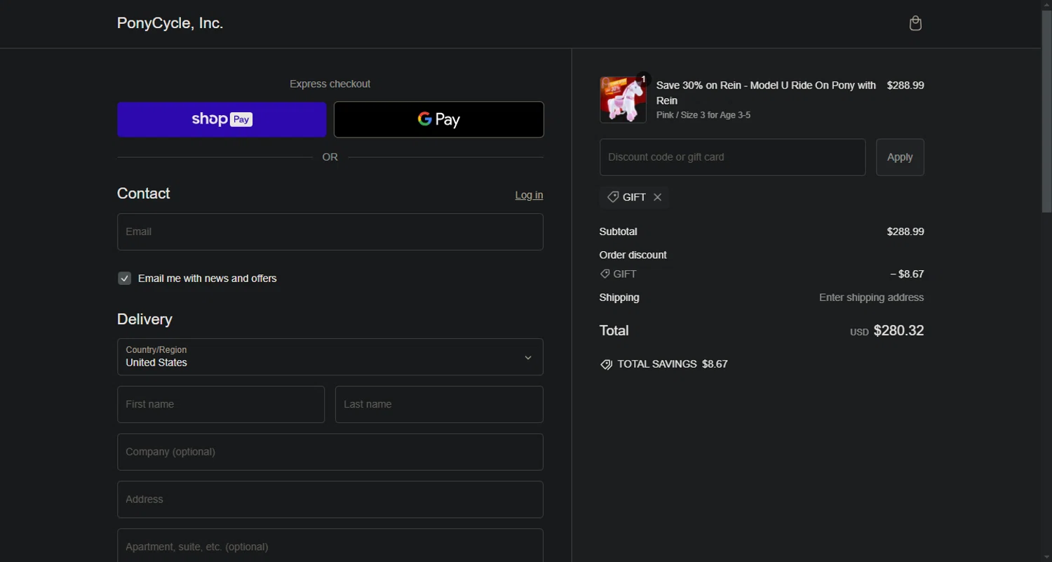The width and height of the screenshot is (1052, 562).
Task: Focus the Company (optional) field
Action: [330, 452]
